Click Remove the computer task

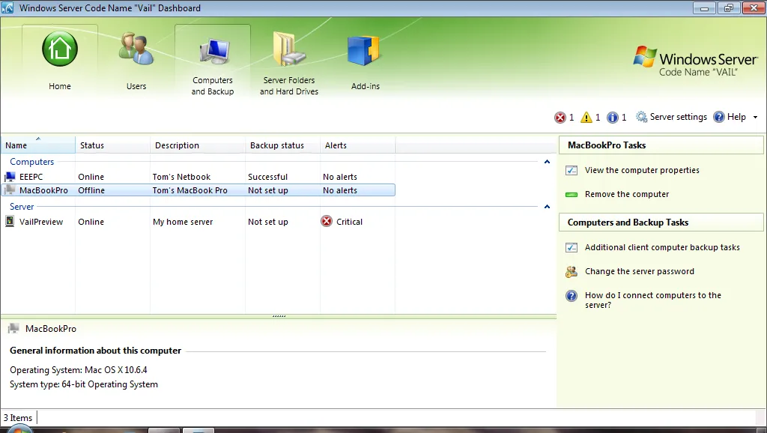coord(627,194)
